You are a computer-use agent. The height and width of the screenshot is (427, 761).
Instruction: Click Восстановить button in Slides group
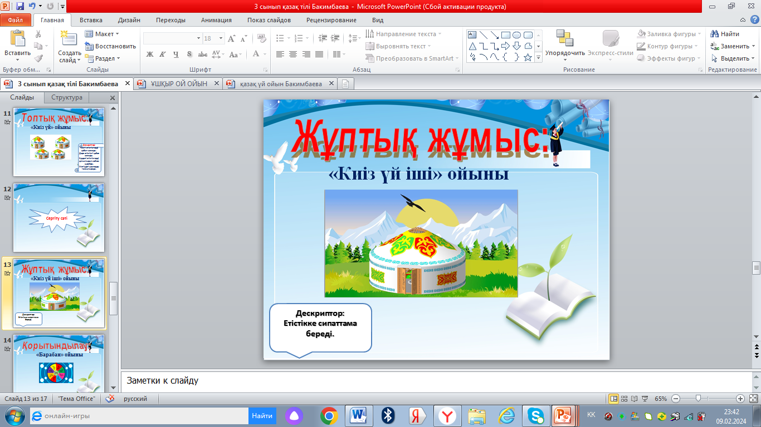(111, 46)
